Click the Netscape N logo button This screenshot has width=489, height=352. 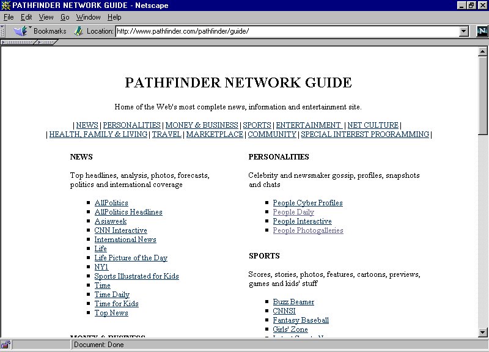482,31
